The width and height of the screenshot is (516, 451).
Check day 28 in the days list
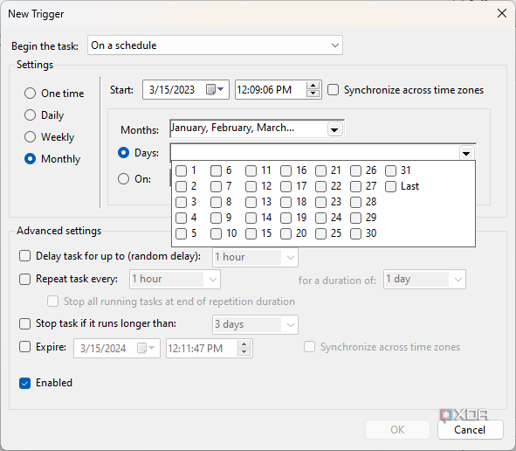(x=355, y=202)
